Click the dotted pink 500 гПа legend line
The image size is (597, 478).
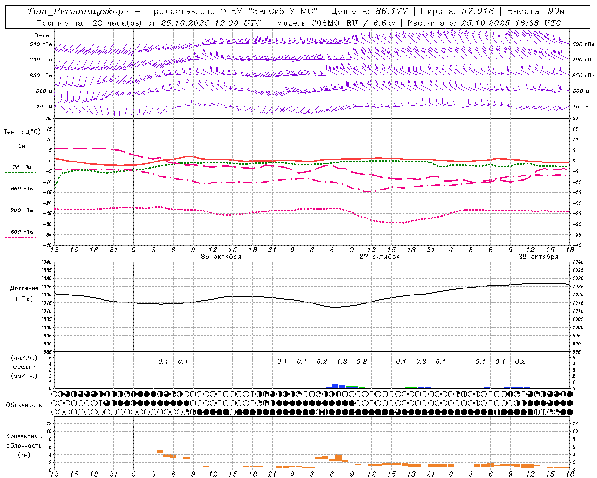21,237
